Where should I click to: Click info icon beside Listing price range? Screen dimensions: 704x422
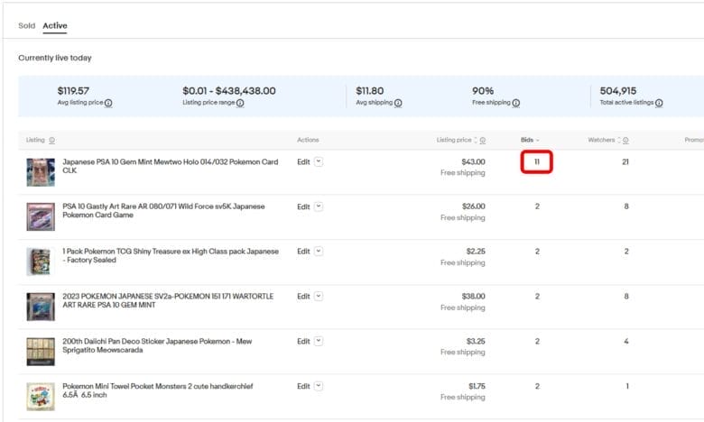click(239, 103)
